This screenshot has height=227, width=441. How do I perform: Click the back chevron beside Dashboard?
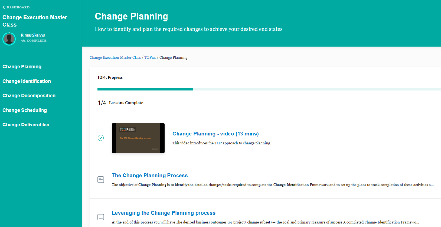pyautogui.click(x=4, y=7)
